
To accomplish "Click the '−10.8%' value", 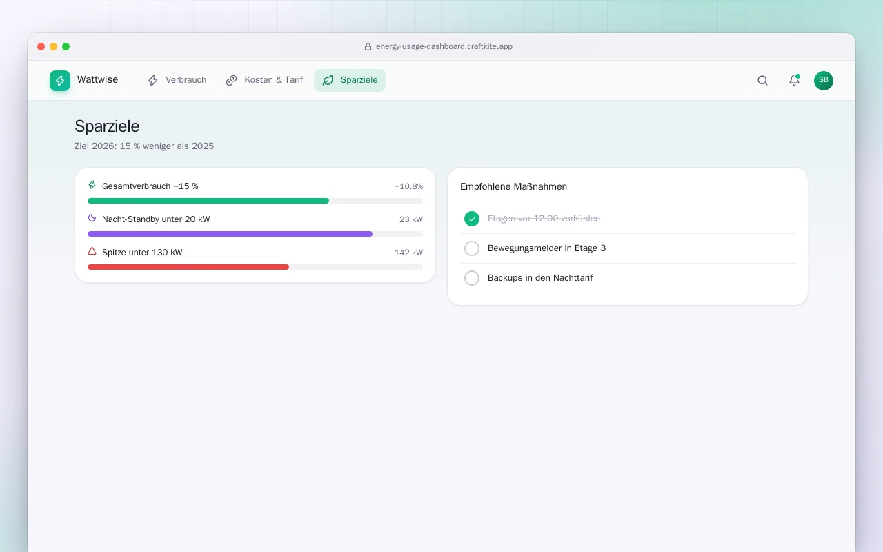I will coord(409,186).
